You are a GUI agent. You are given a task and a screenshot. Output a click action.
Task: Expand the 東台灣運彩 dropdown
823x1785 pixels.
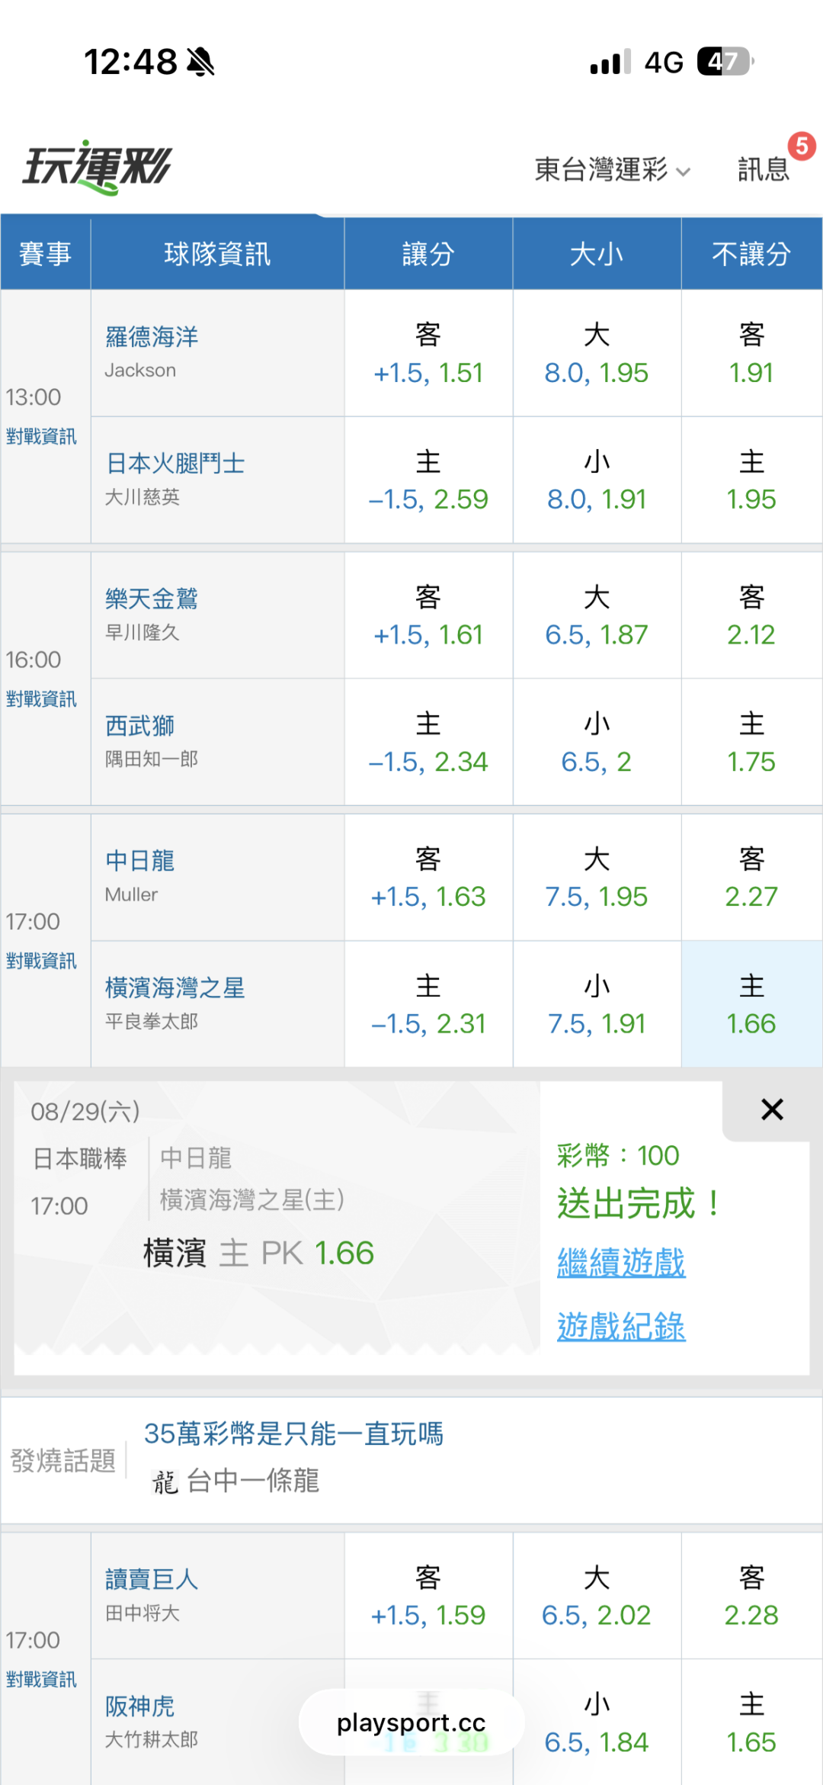612,169
